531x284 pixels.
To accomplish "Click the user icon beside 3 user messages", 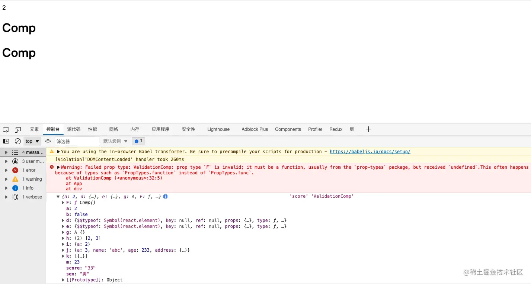I will (x=15, y=161).
